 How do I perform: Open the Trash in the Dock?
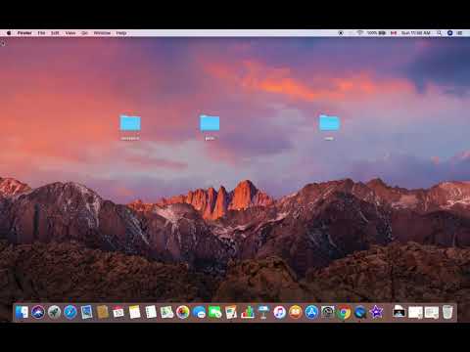[x=447, y=312]
